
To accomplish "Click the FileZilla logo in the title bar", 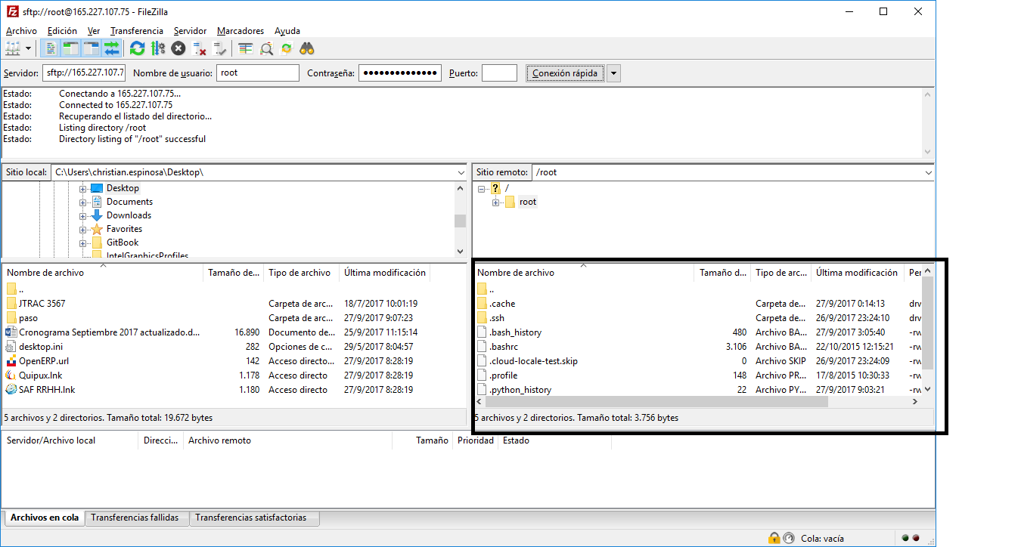I will (13, 11).
